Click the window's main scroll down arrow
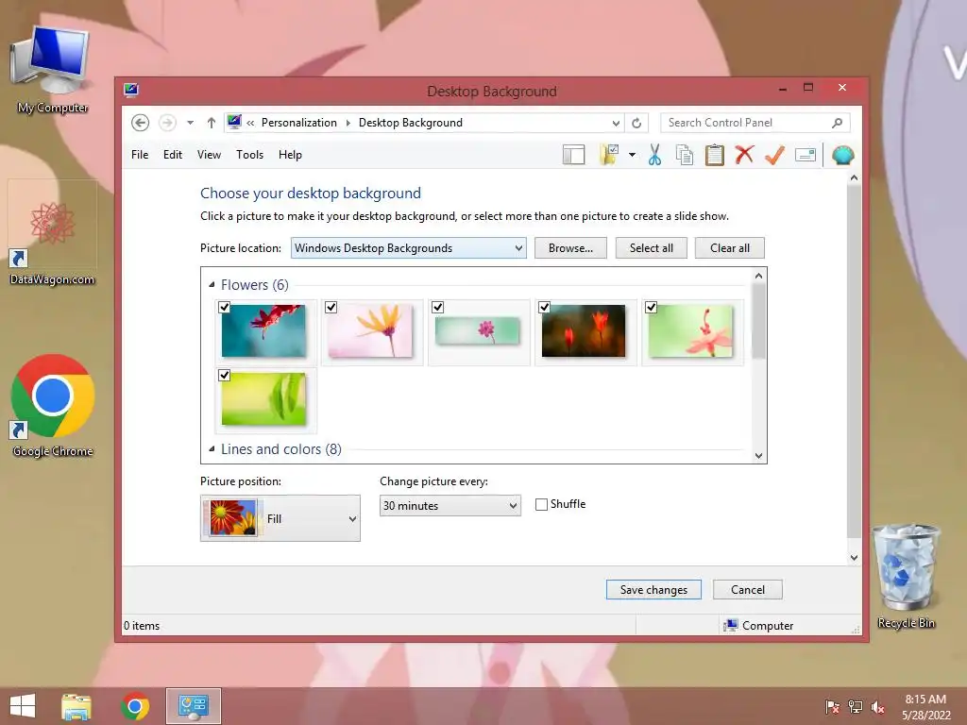This screenshot has width=967, height=725. [x=854, y=557]
